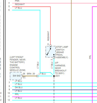
Task: Click row number 7
Action: click(x=9, y=83)
